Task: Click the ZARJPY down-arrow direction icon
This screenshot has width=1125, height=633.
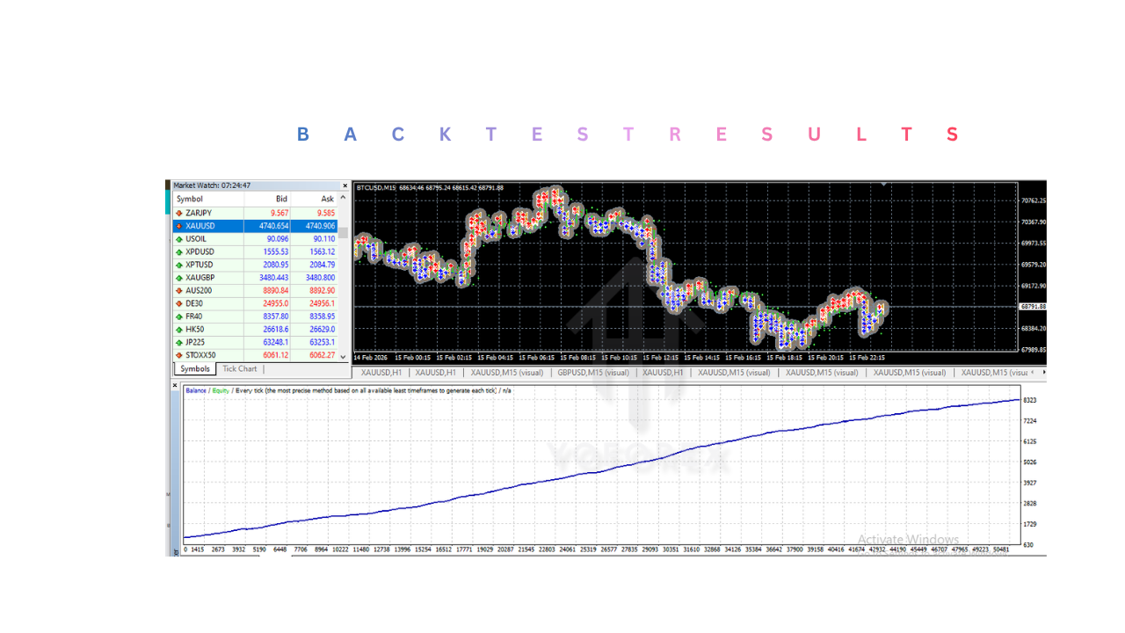Action: [x=179, y=213]
